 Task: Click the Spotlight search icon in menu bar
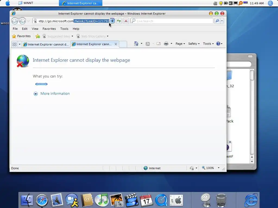[270, 3]
